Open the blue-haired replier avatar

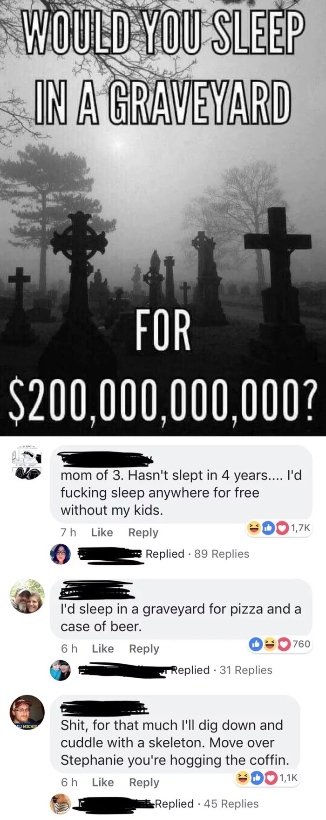(61, 670)
